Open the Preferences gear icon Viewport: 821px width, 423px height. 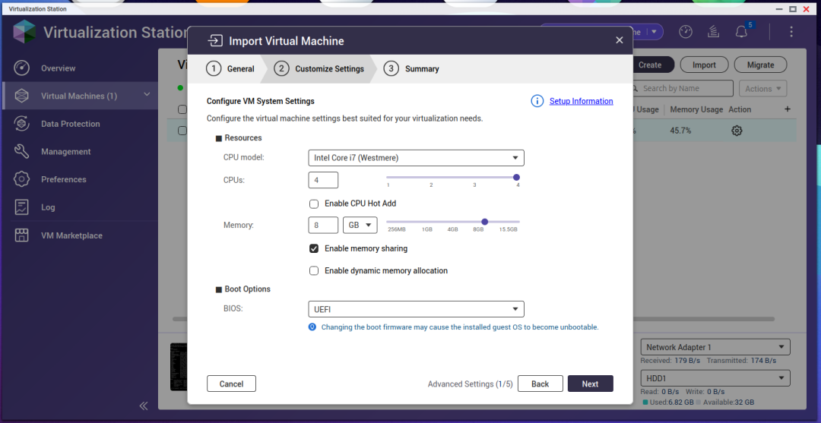21,179
